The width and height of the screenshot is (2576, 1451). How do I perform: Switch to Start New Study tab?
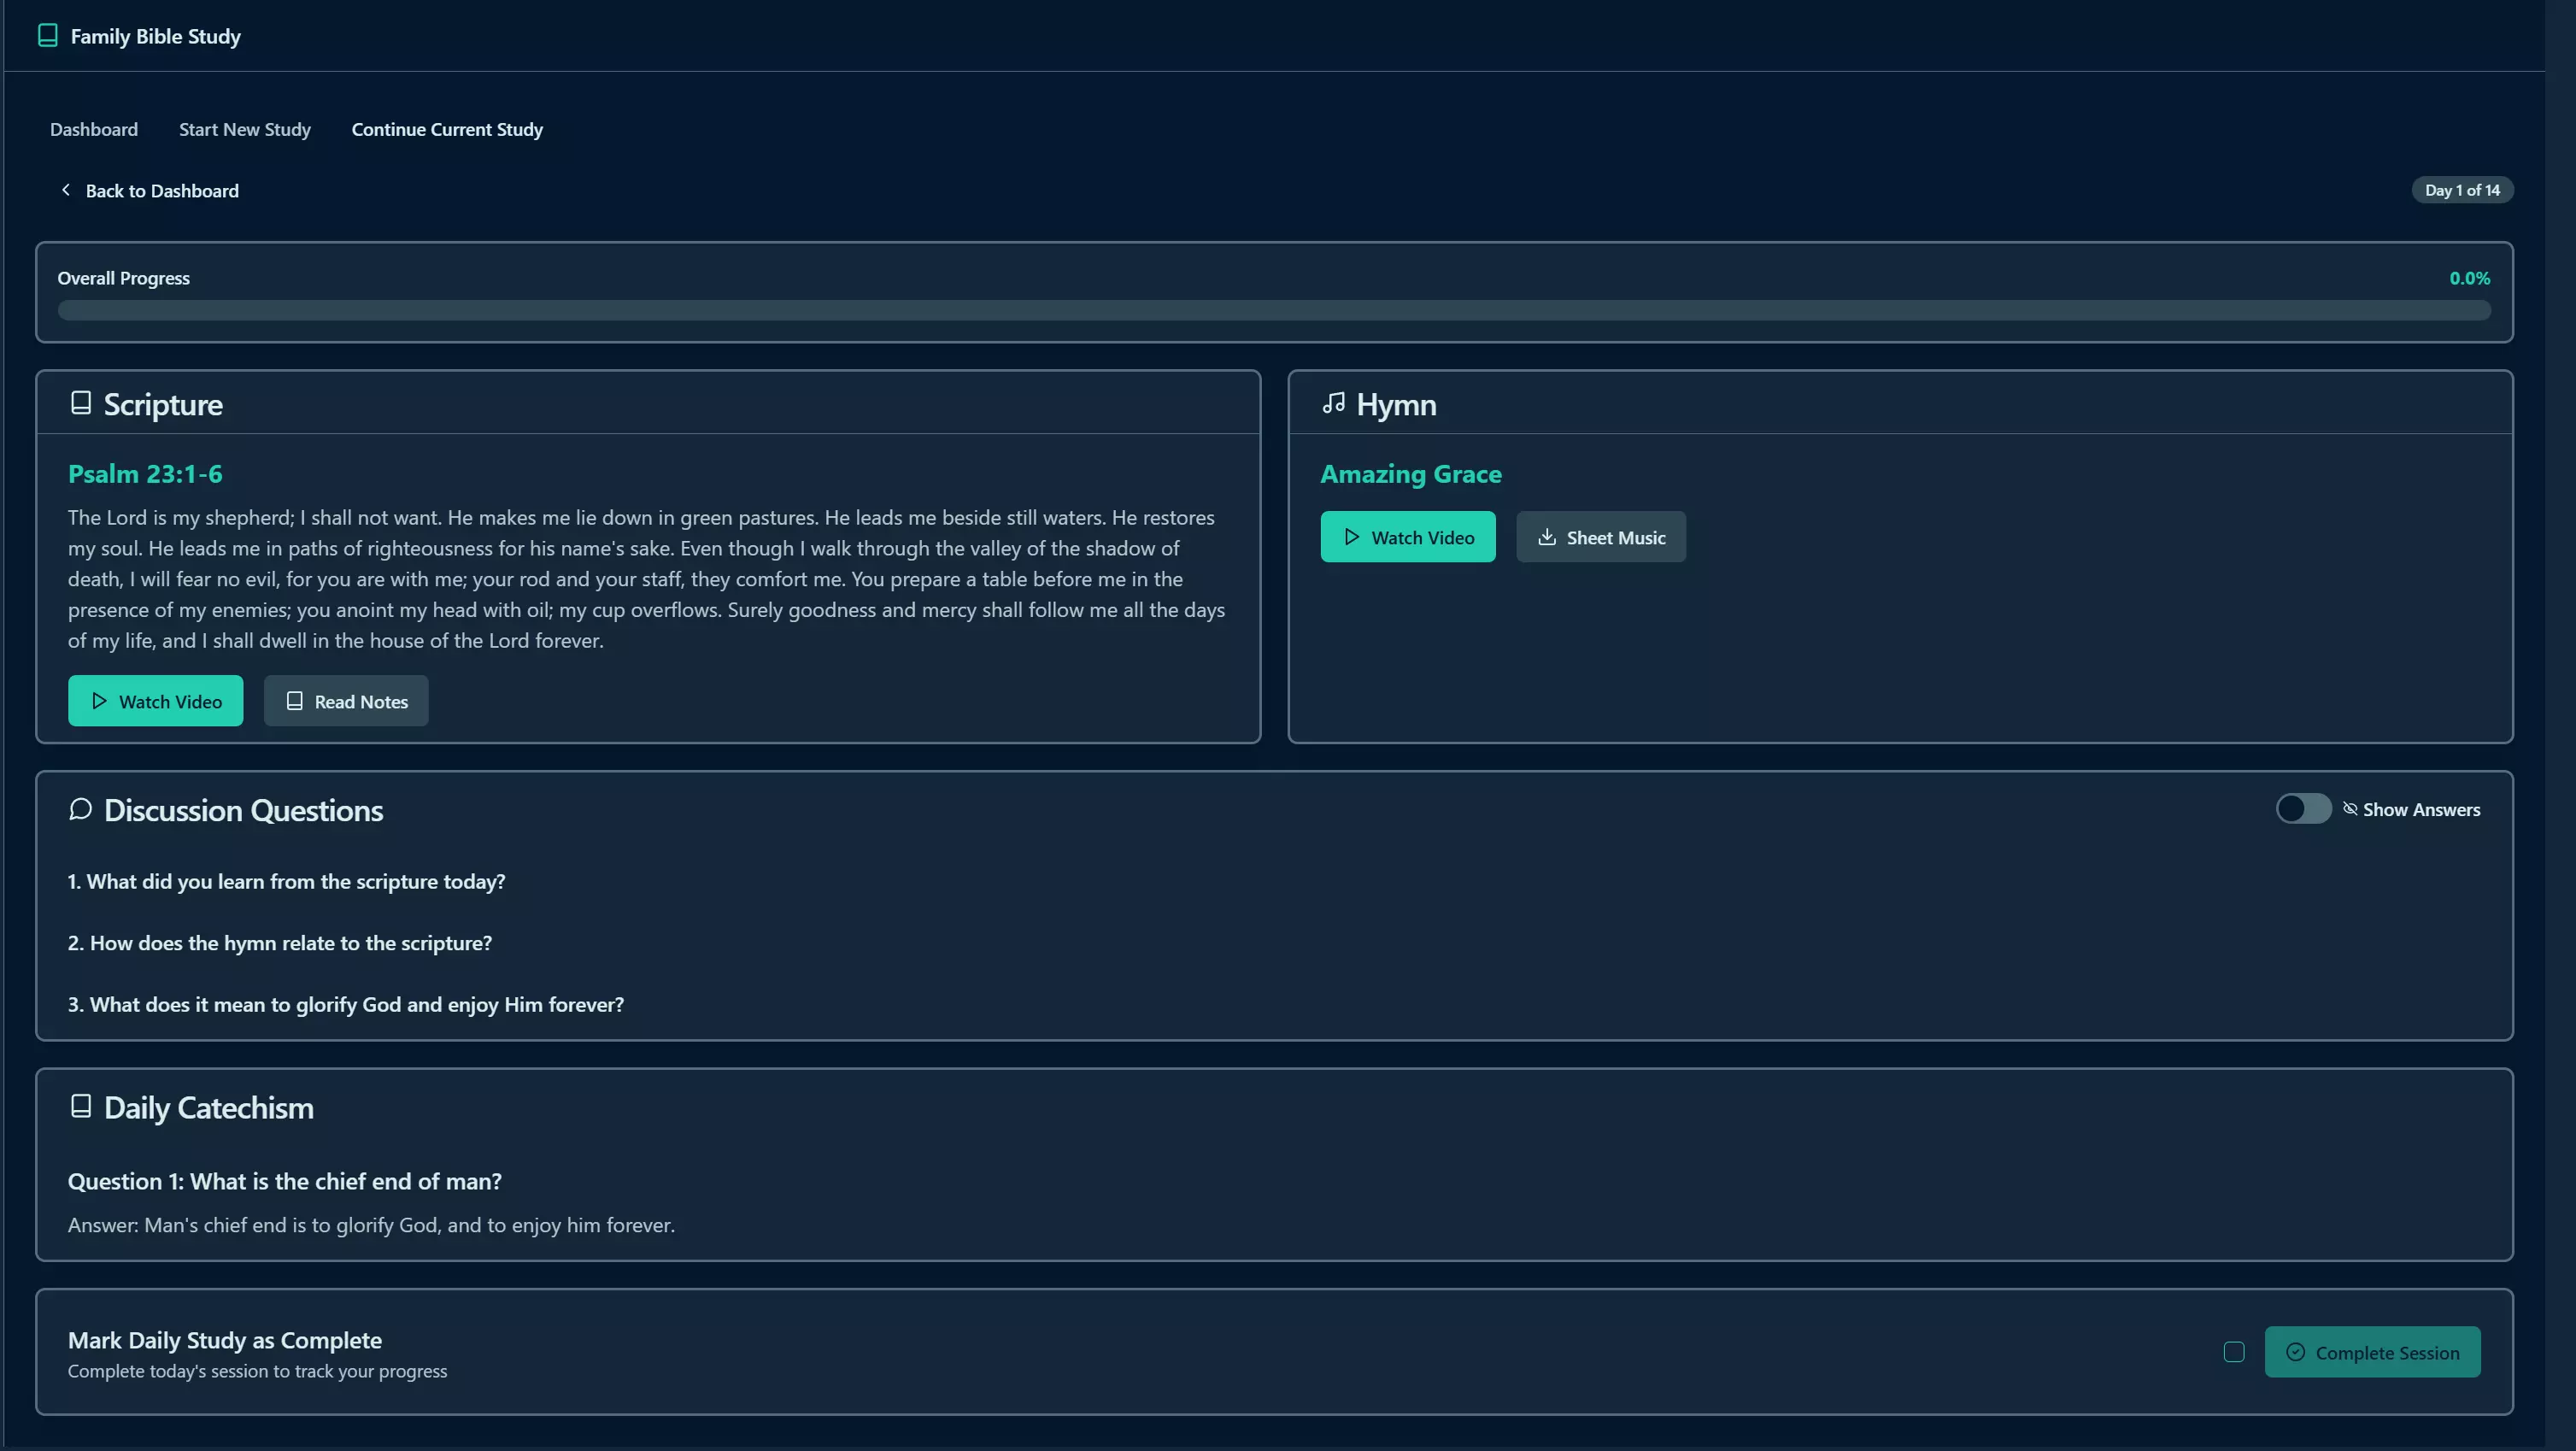245,129
